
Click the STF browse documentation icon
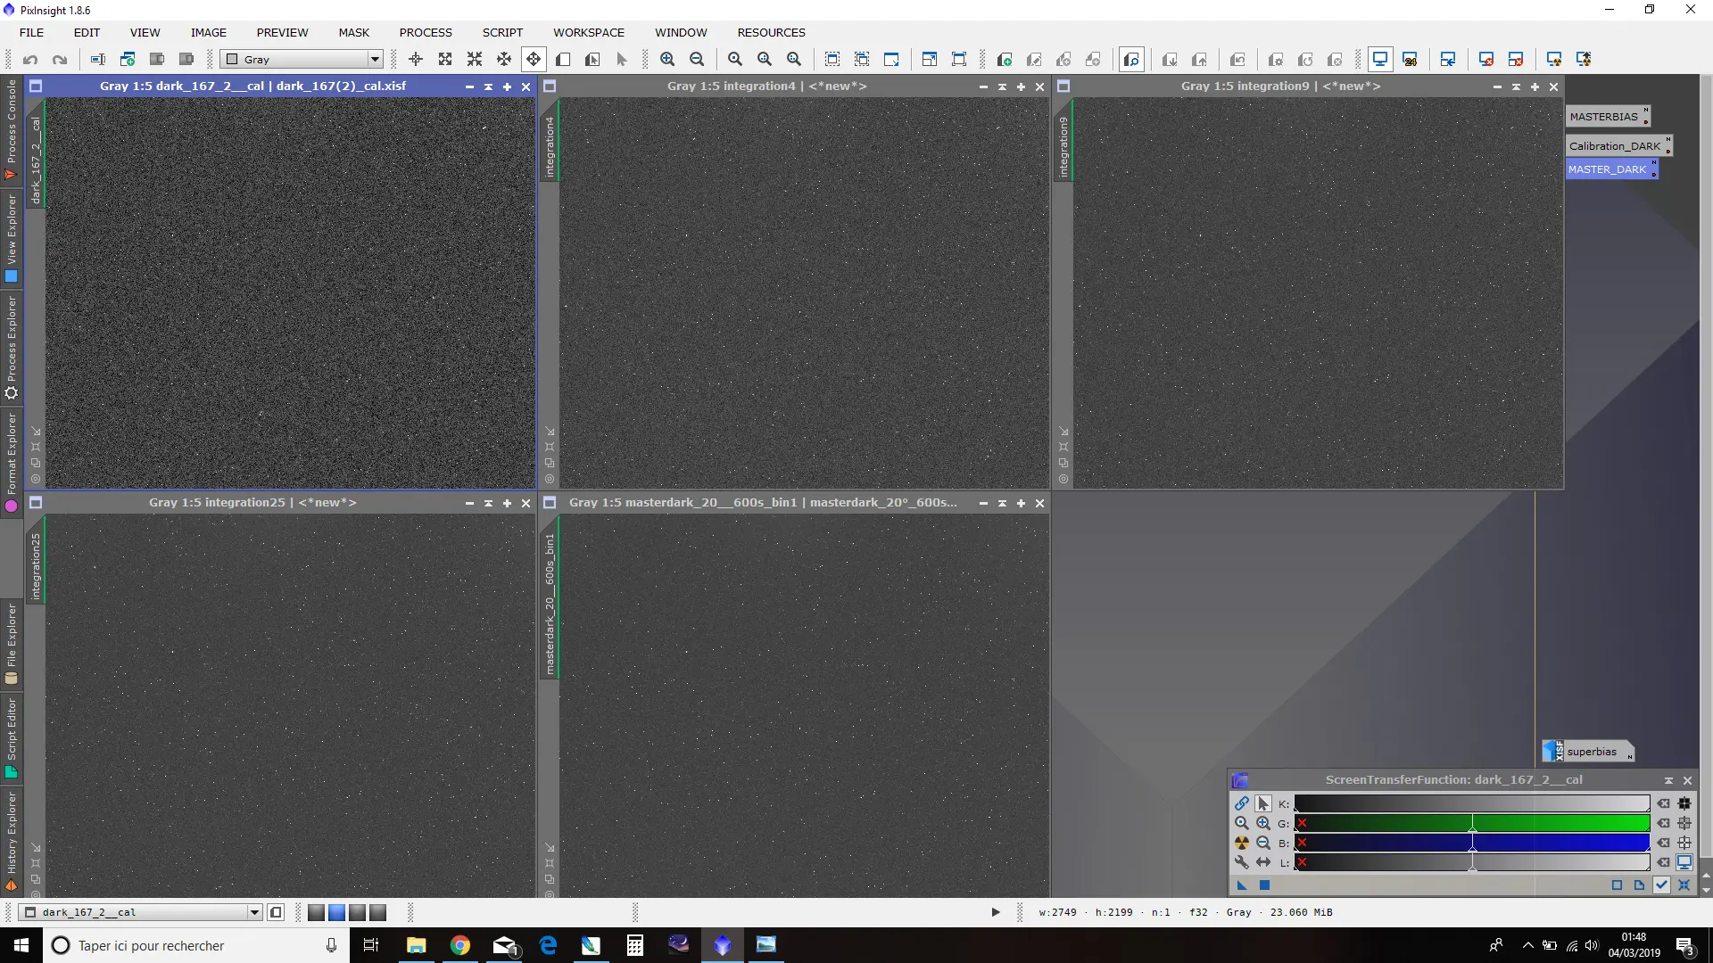pyautogui.click(x=1639, y=885)
